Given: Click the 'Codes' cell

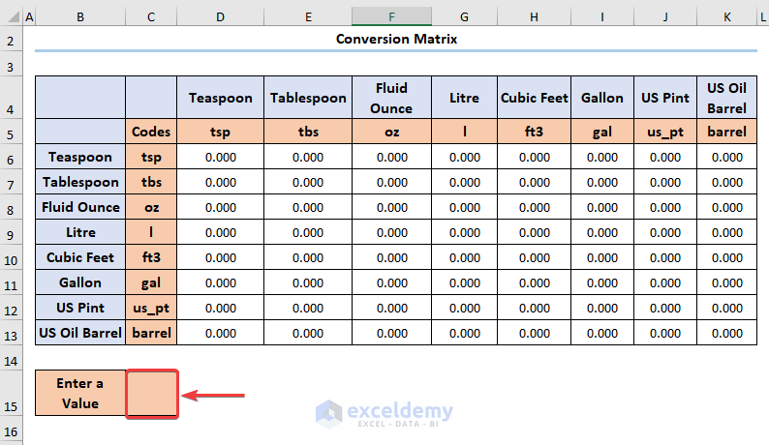Looking at the screenshot, I should point(151,132).
